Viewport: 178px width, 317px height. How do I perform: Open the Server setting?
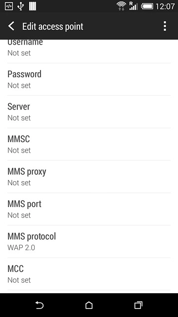point(89,111)
